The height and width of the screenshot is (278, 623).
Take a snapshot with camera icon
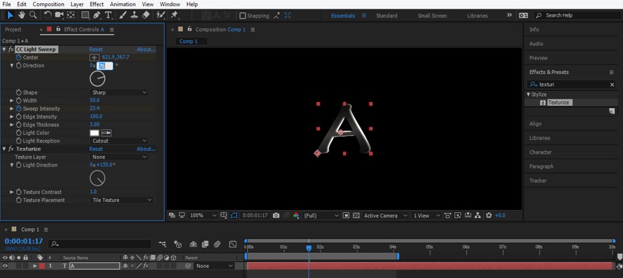point(276,215)
